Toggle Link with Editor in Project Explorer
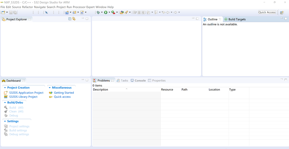The width and height of the screenshot is (289, 149). [x=74, y=19]
